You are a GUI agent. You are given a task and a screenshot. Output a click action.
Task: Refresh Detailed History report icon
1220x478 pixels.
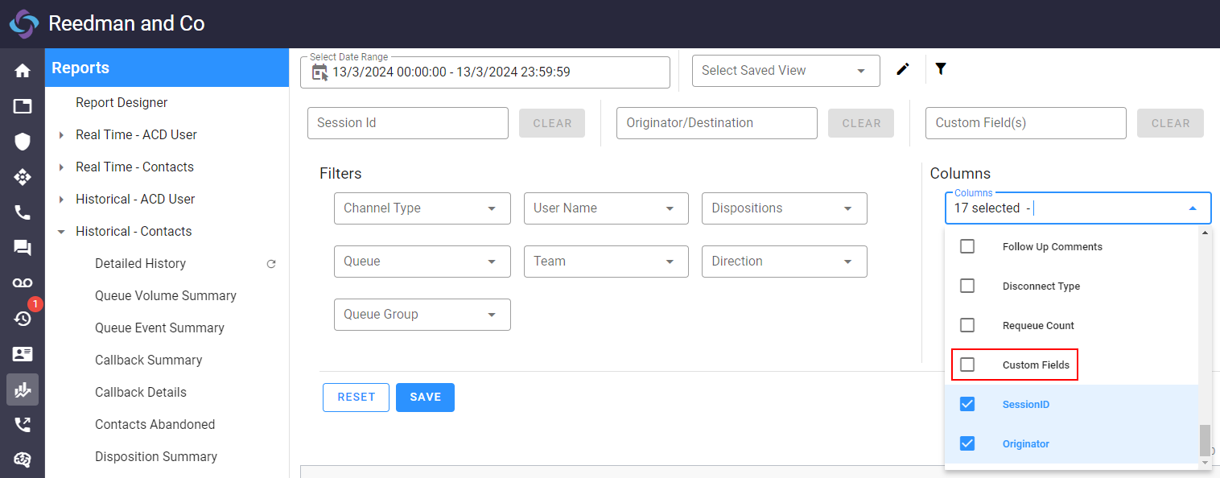271,264
